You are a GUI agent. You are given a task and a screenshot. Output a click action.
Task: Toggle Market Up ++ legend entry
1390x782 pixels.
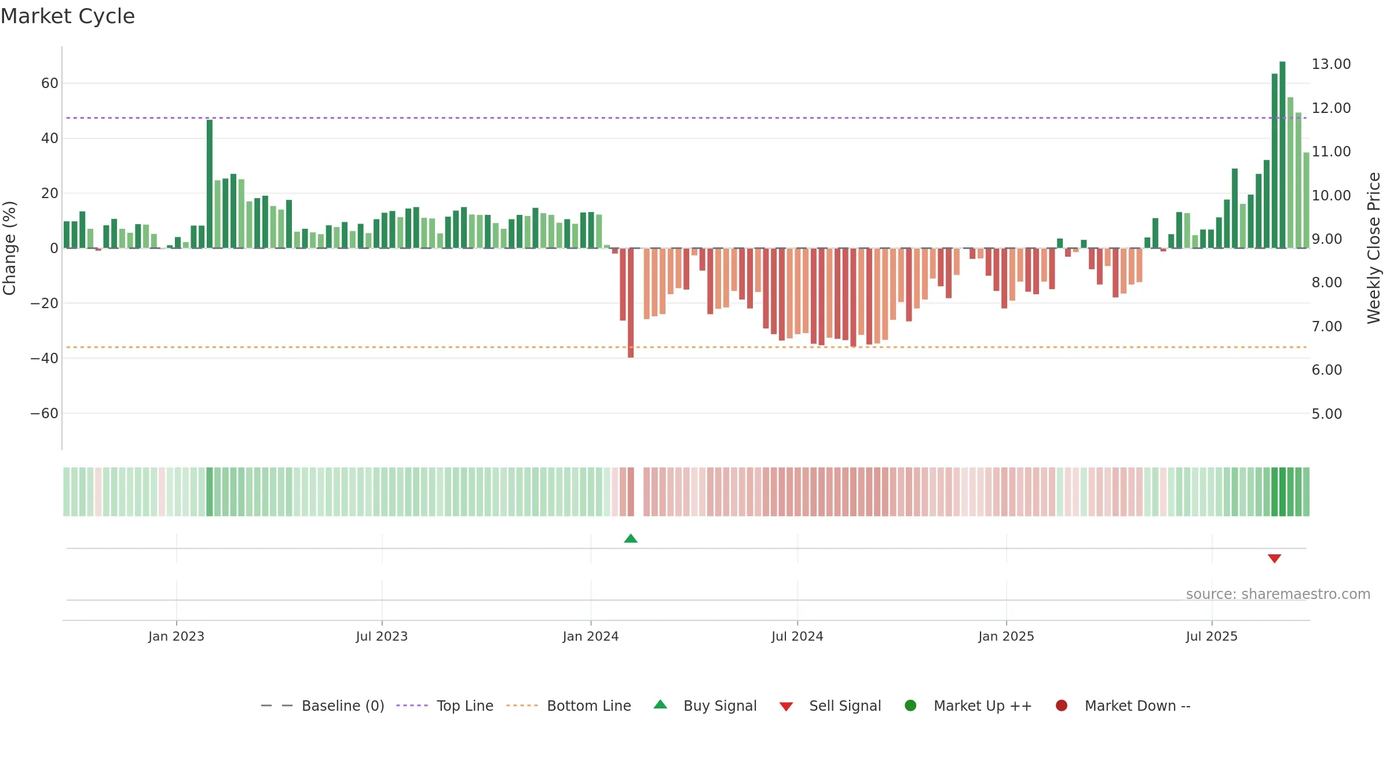pos(968,706)
